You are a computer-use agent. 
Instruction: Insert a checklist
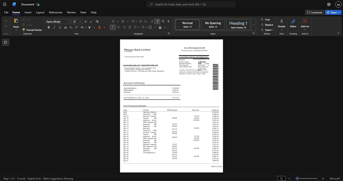pyautogui.click(x=141, y=22)
